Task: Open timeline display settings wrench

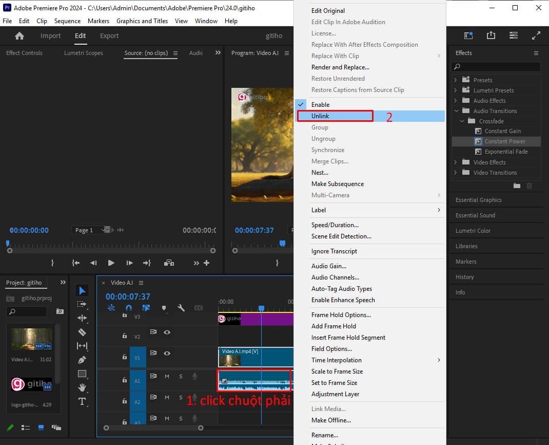Action: pos(181,308)
